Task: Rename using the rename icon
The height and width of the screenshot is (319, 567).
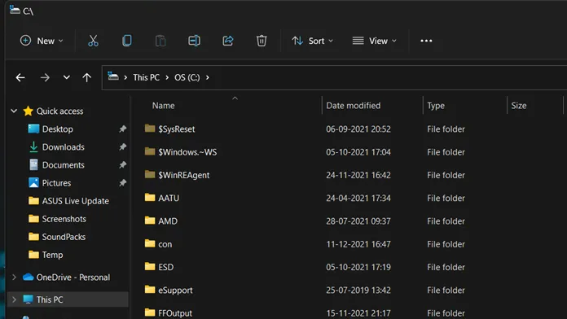Action: pyautogui.click(x=194, y=41)
